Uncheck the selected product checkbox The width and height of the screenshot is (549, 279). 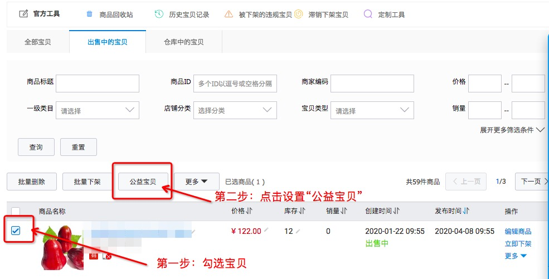point(16,231)
